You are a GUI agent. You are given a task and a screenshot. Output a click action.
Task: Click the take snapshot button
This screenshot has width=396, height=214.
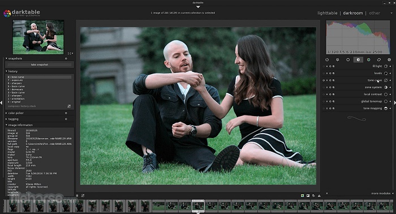(x=40, y=65)
